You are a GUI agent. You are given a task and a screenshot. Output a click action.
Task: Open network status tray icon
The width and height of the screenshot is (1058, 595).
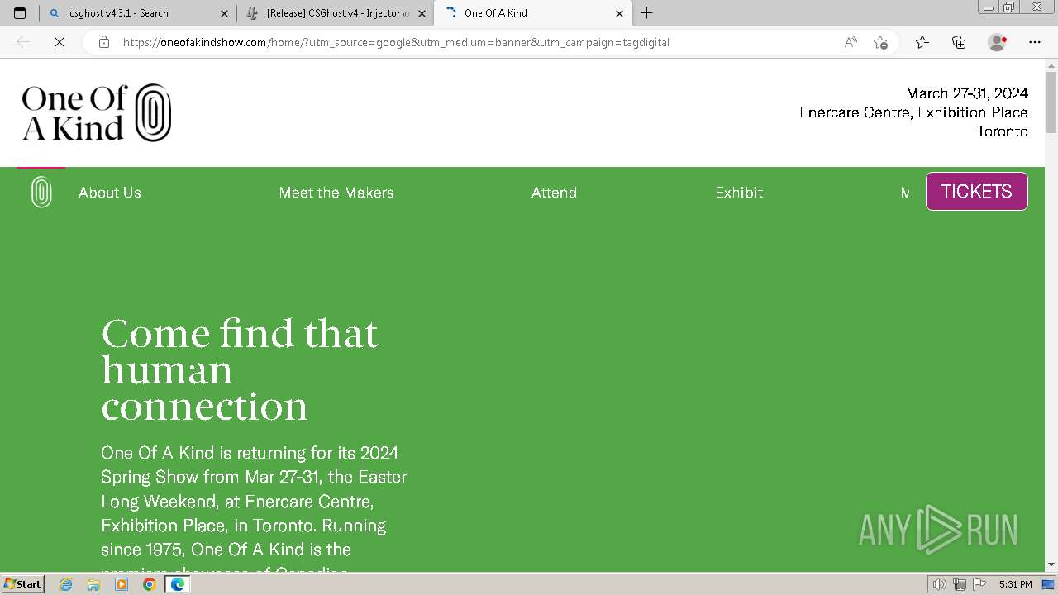coord(959,584)
